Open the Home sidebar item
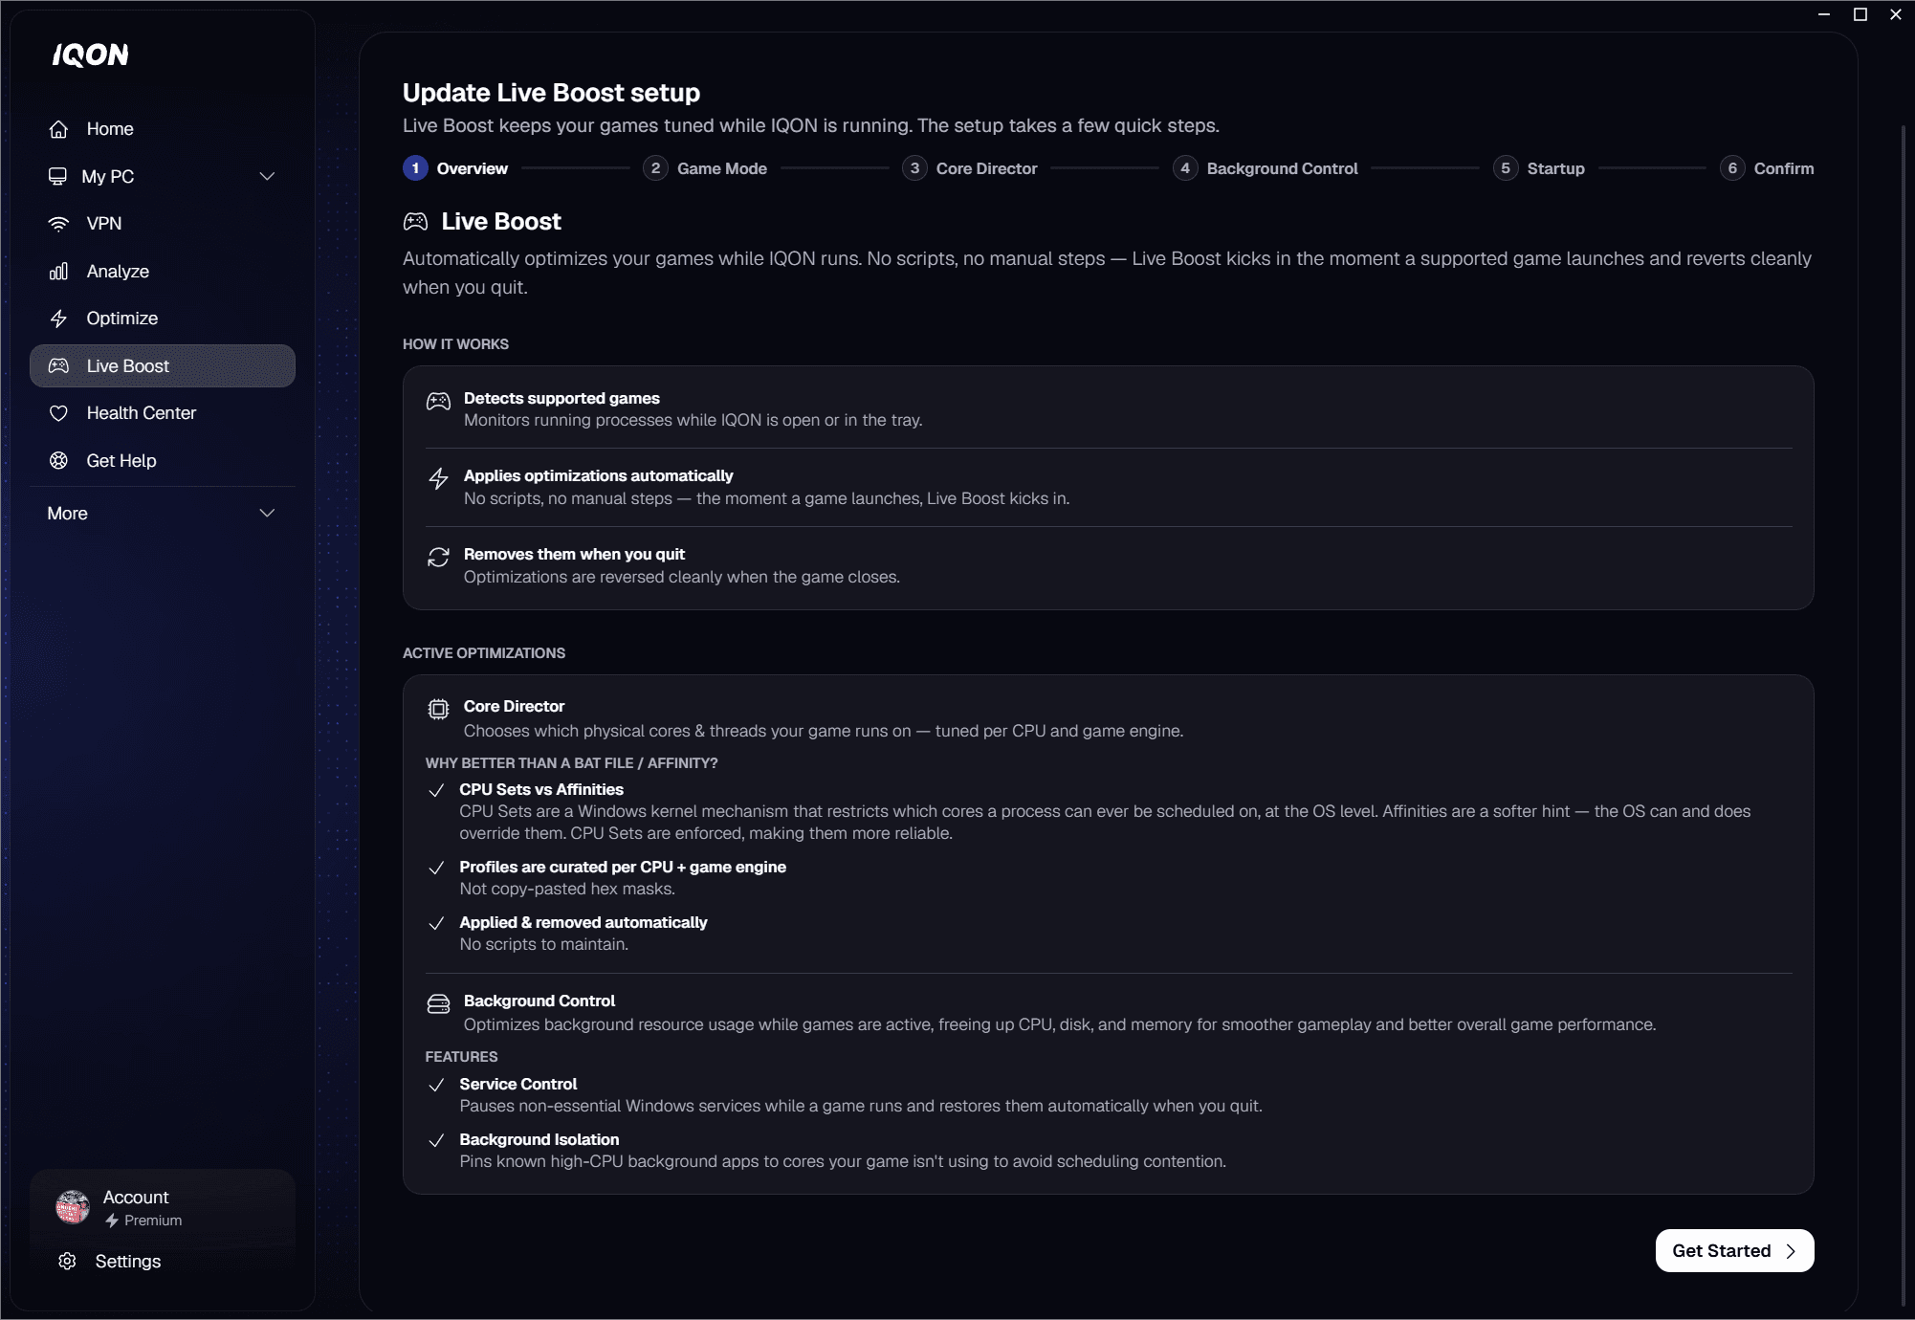Image resolution: width=1915 pixels, height=1320 pixels. (x=163, y=129)
